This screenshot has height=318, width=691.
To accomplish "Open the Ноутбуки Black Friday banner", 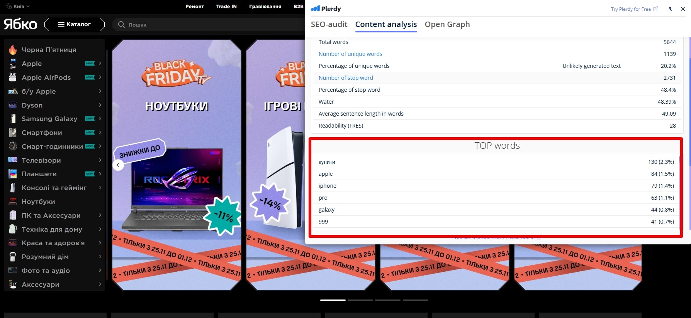I will (x=177, y=165).
